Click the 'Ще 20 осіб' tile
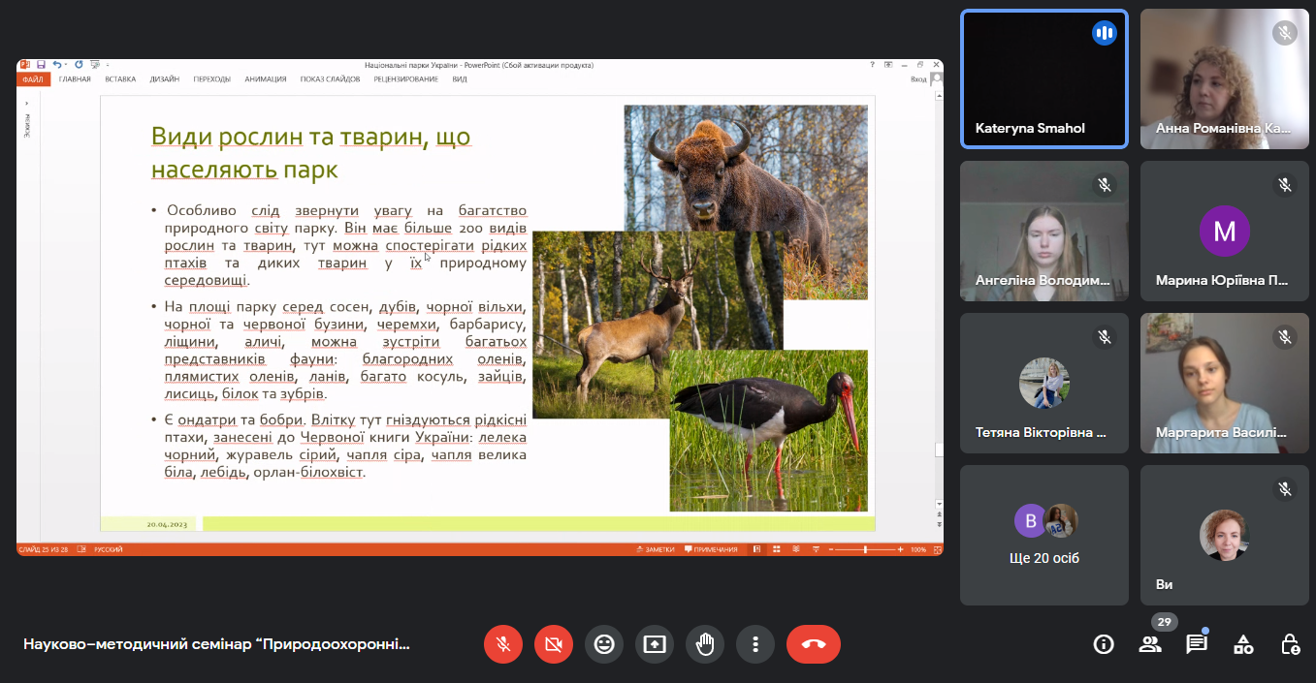Screen dimensions: 1316x683 click(x=1043, y=535)
